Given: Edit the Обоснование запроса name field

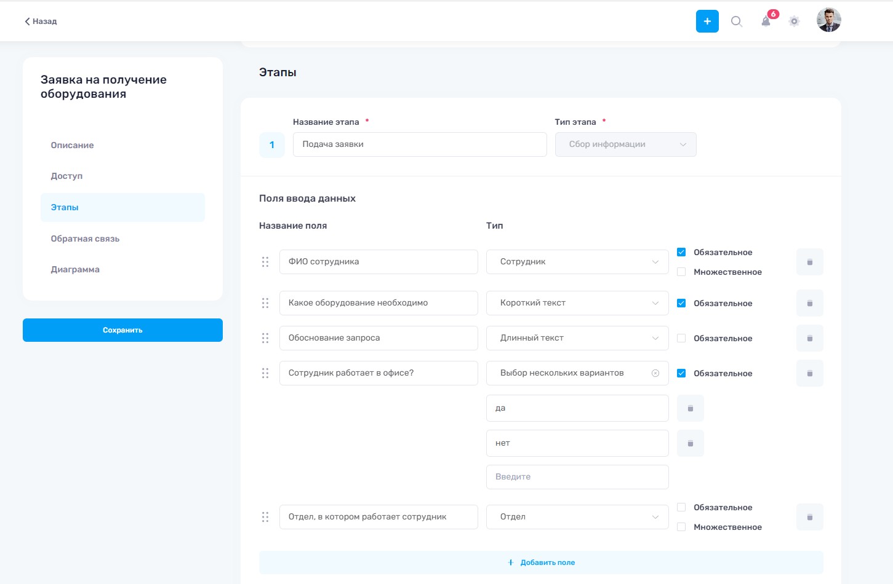Looking at the screenshot, I should pyautogui.click(x=378, y=338).
